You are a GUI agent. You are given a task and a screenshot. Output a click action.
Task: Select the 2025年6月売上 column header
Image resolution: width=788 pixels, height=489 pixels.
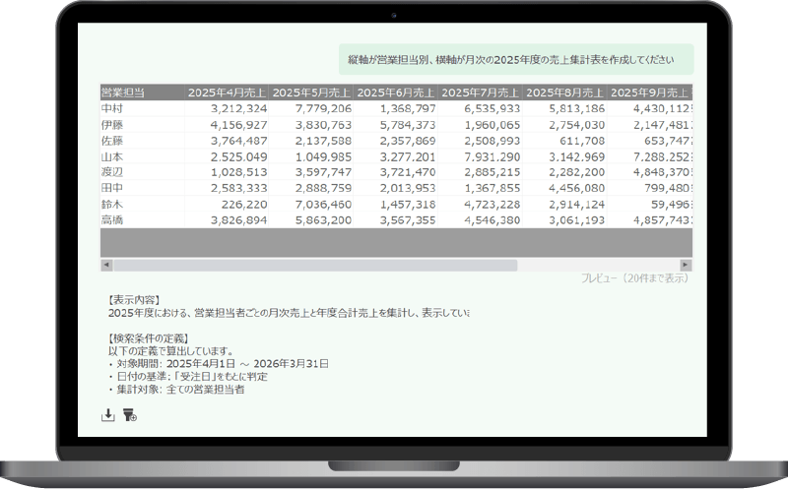click(396, 92)
